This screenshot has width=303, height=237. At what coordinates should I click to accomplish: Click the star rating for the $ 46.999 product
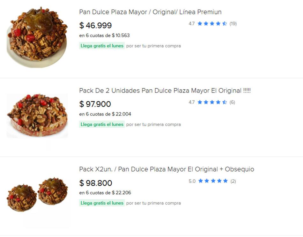[x=212, y=24]
